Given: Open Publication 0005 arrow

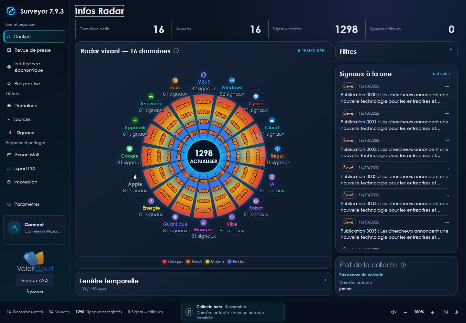Looking at the screenshot, I should point(447,222).
